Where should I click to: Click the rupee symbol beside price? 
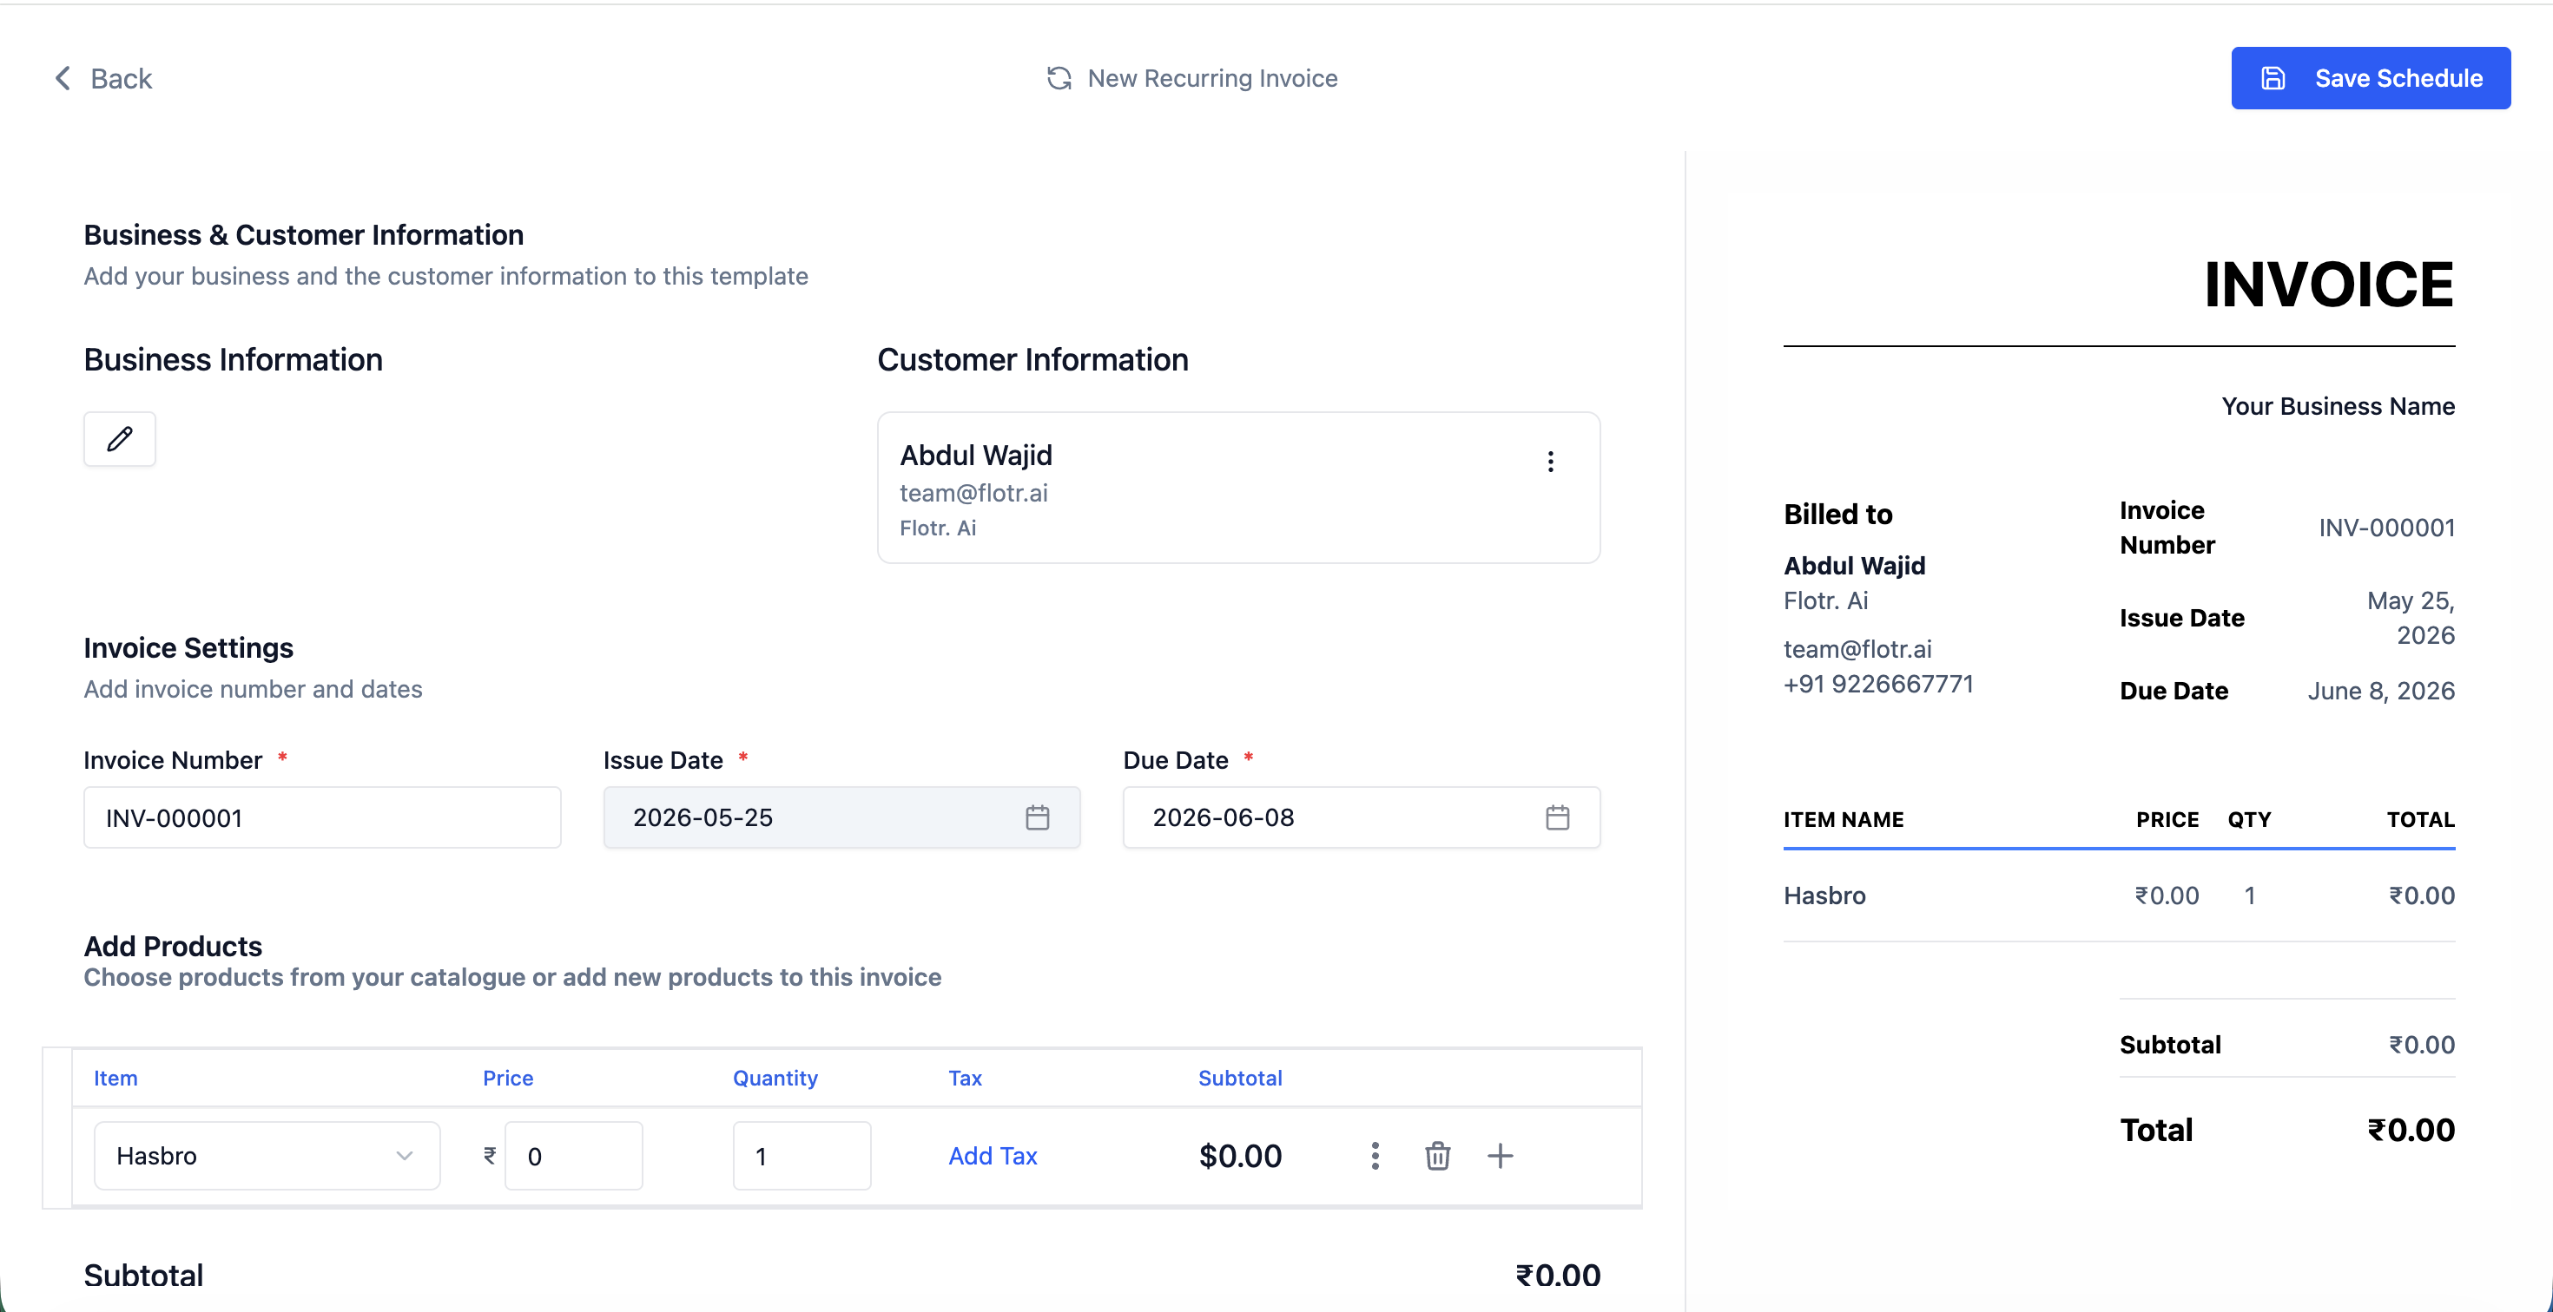coord(490,1156)
